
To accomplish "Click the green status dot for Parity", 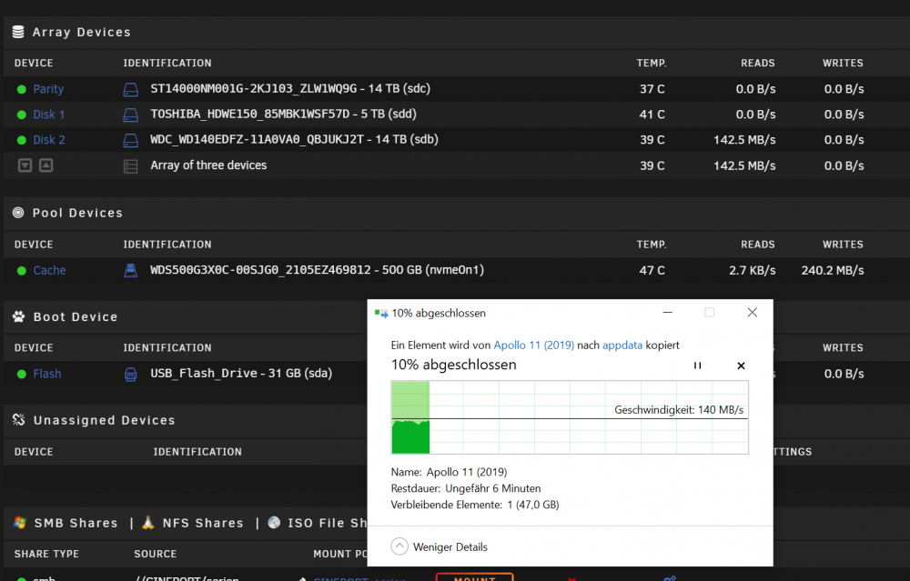I will 22,89.
